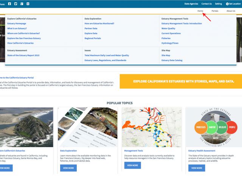The height and width of the screenshot is (182, 242).
Task: Share the page on Twitter
Action: [x=16, y=4]
